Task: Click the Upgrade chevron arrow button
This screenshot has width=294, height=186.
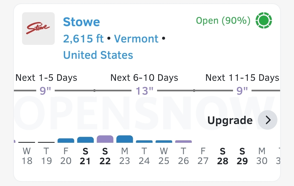Action: [268, 120]
